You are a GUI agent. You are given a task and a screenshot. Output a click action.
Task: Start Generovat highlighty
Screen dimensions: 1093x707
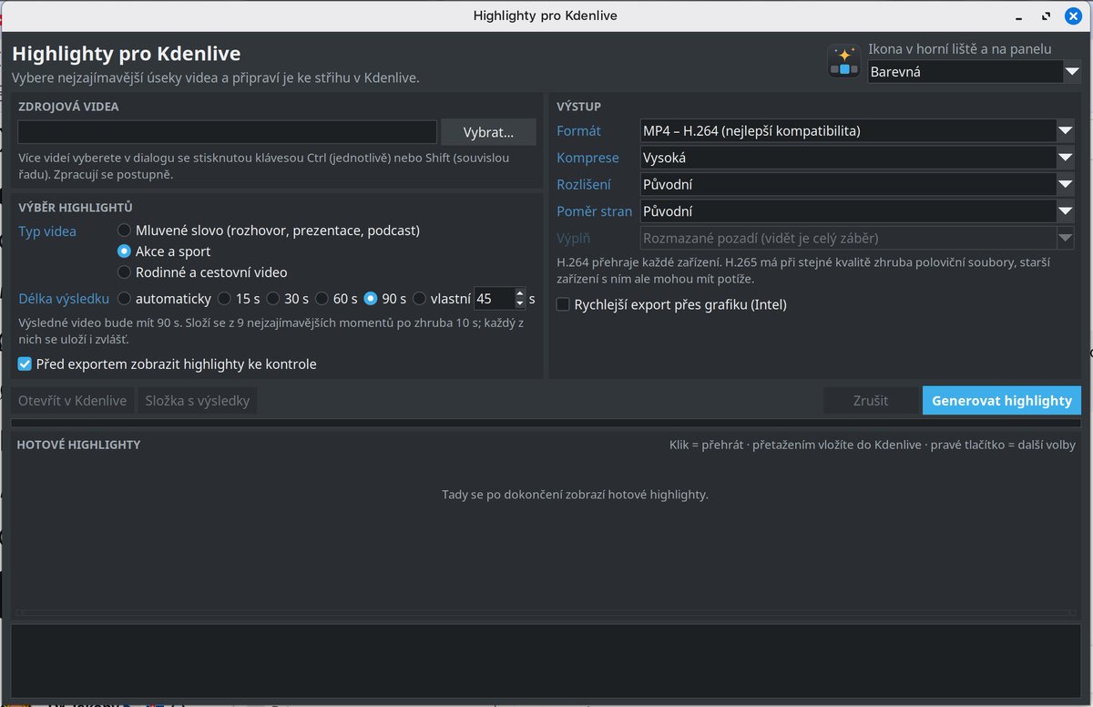click(x=1002, y=401)
